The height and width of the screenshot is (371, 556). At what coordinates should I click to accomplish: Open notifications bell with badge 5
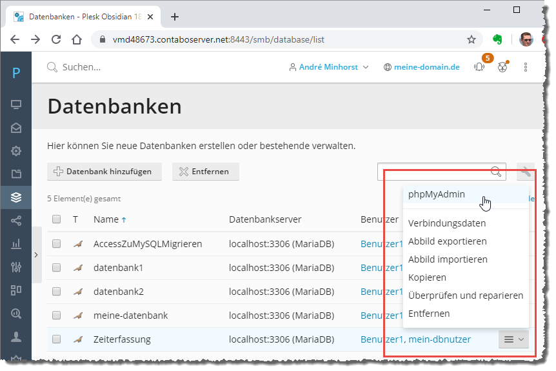click(x=479, y=66)
